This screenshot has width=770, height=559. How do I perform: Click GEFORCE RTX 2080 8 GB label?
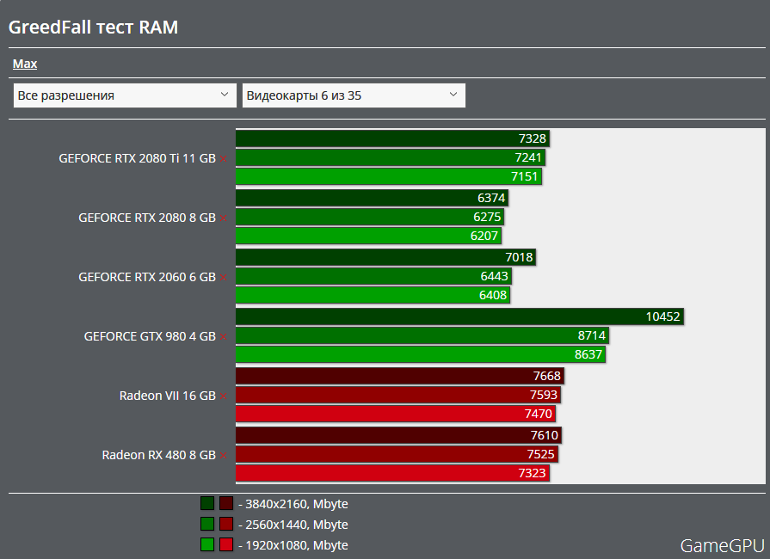point(147,218)
